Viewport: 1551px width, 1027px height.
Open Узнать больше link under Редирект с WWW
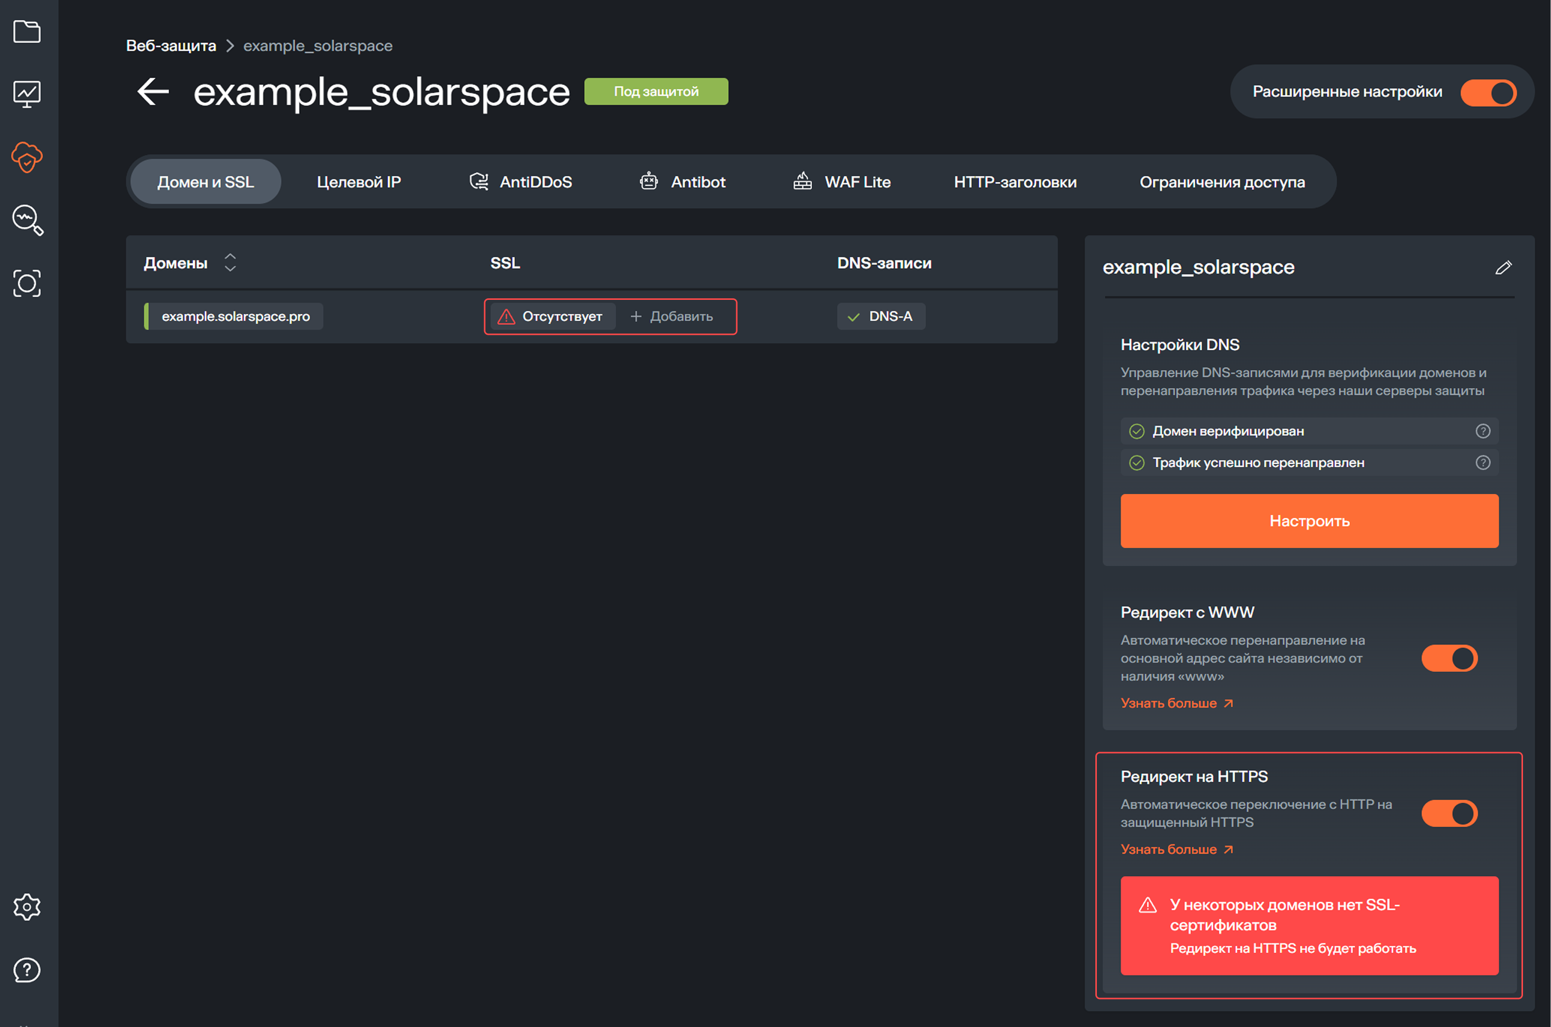point(1176,703)
